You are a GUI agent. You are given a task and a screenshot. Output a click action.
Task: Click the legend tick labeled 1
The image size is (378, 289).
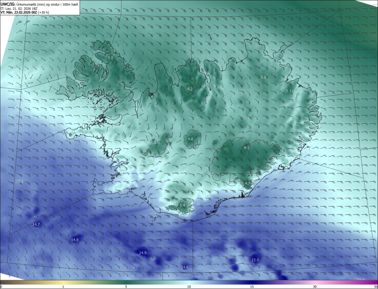pos(63,287)
